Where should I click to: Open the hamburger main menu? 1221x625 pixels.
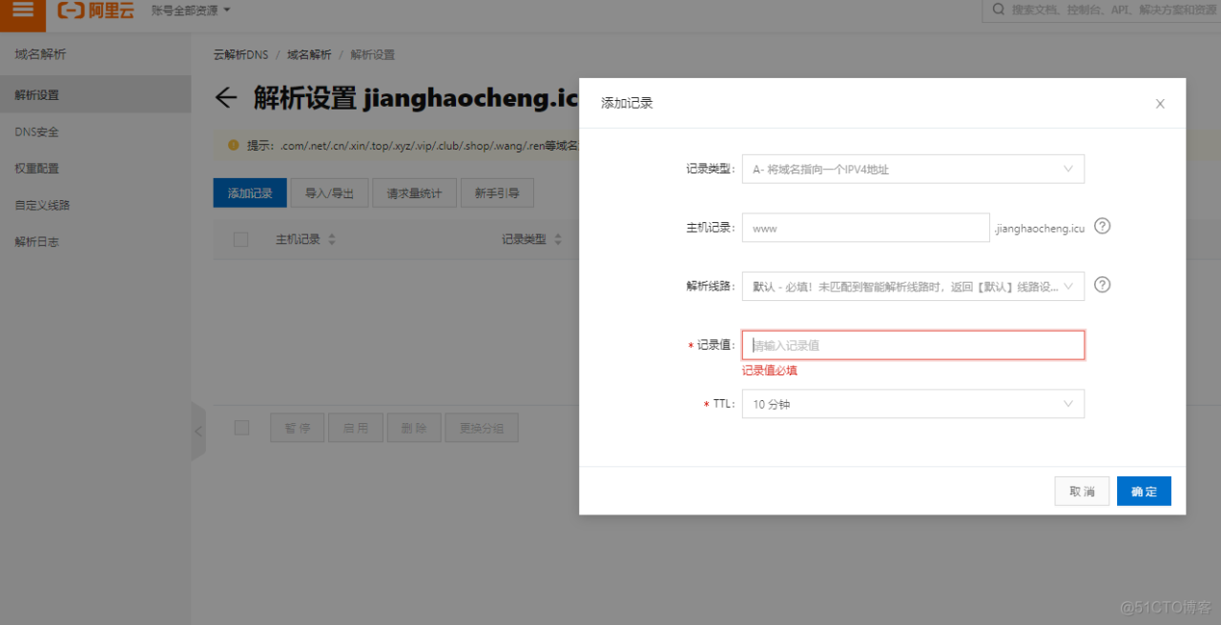click(x=23, y=10)
